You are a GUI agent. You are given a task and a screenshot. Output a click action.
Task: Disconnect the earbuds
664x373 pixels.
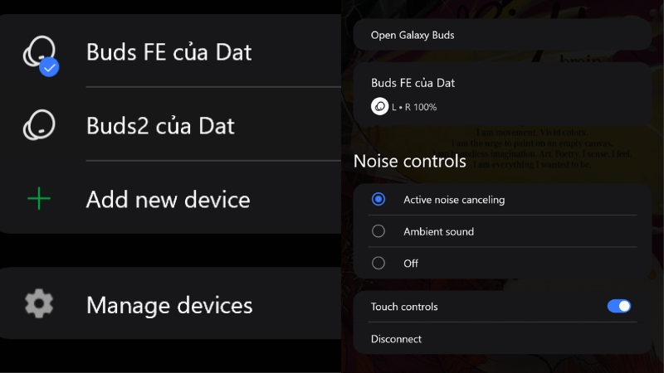coord(396,339)
